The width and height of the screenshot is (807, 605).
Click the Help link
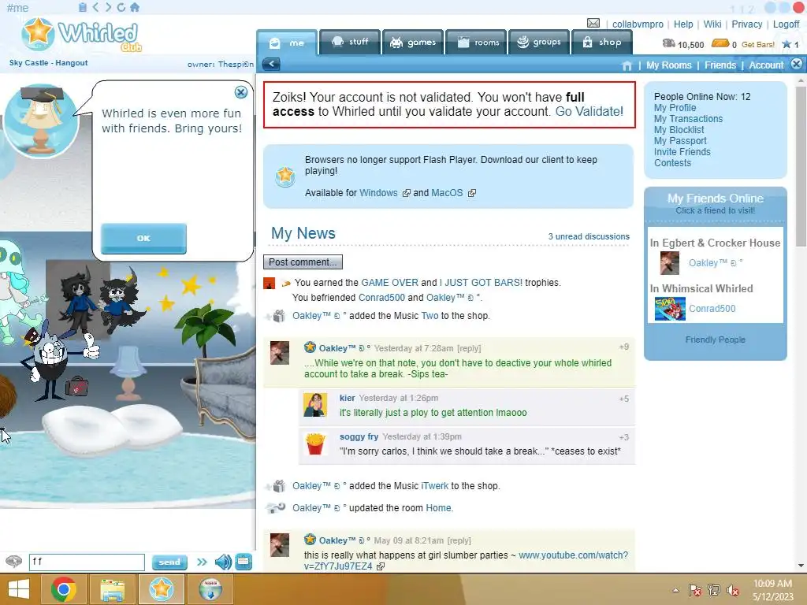(683, 24)
